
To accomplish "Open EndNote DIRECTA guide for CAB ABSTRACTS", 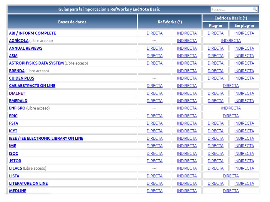I will pyautogui.click(x=231, y=86).
